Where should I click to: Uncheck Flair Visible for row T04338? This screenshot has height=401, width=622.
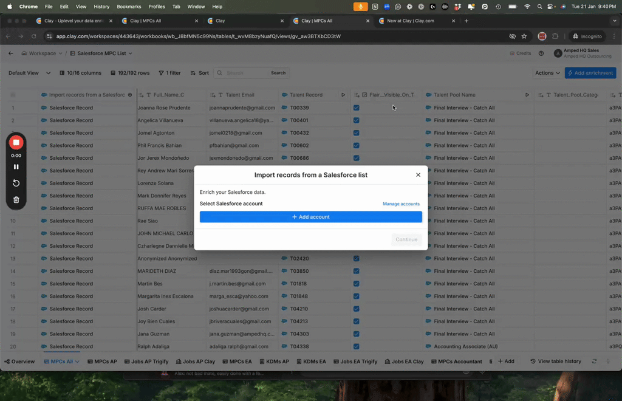[x=356, y=347]
